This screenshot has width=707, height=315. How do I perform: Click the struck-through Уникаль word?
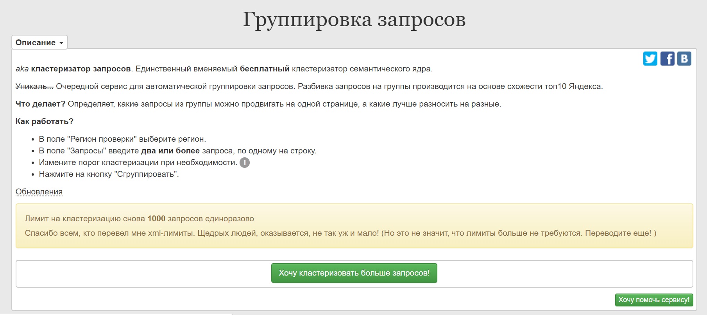tap(34, 86)
